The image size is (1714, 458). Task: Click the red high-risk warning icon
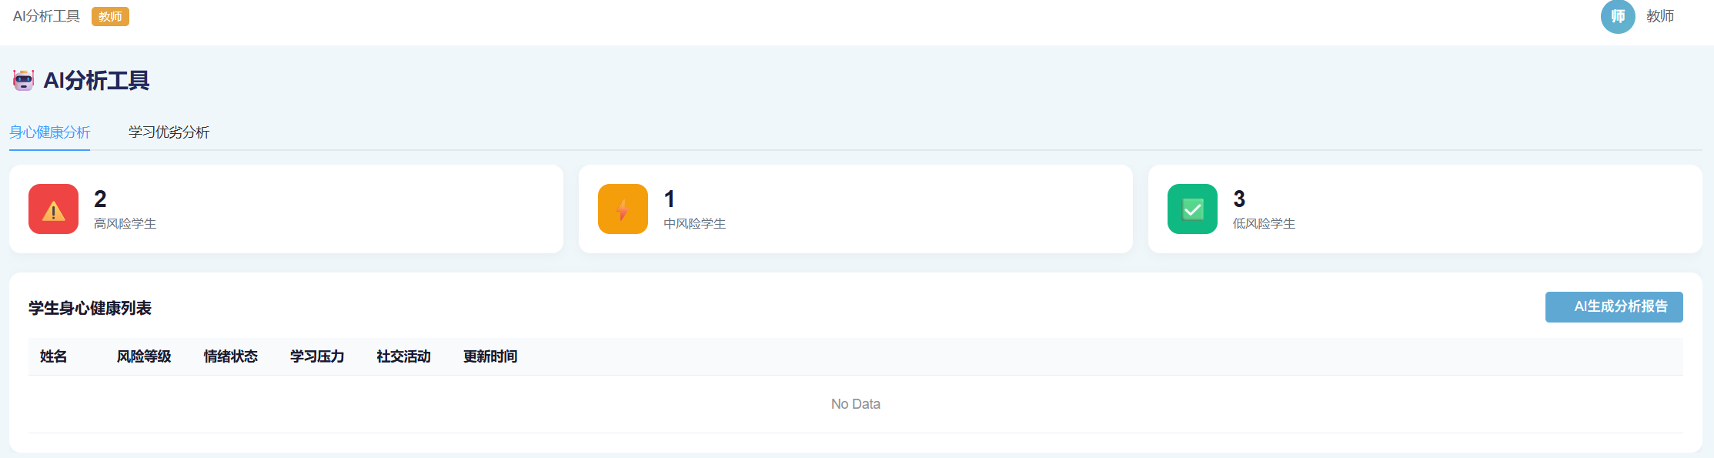click(x=53, y=209)
